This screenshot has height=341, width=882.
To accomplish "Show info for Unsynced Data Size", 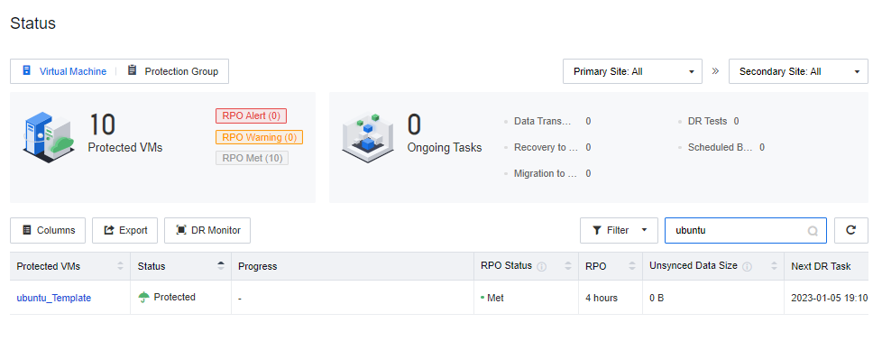I will (747, 267).
